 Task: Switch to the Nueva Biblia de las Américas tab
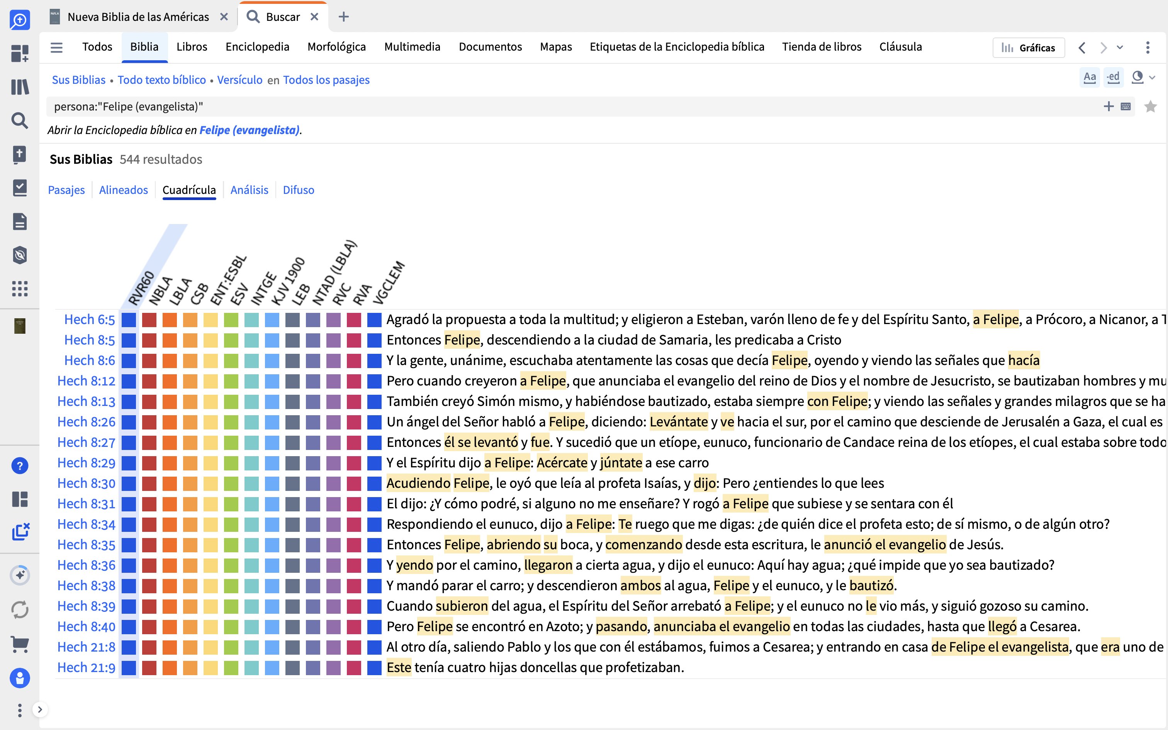coord(138,17)
